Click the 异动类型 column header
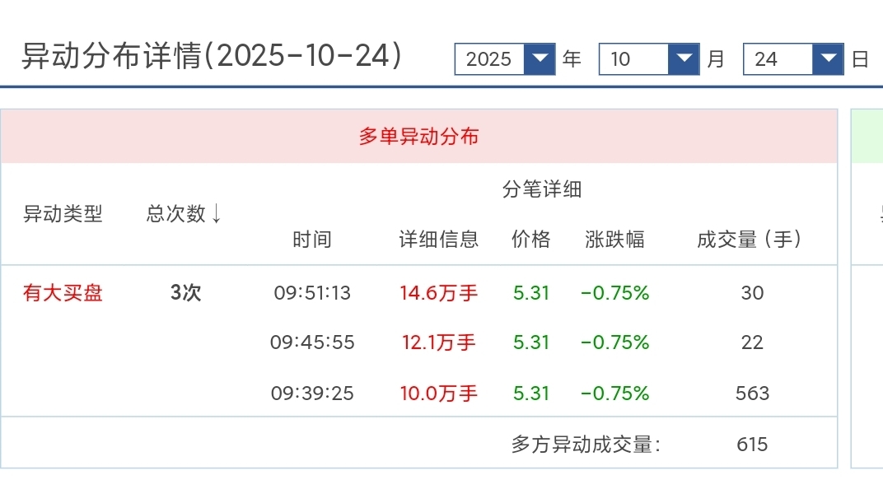 click(x=63, y=214)
